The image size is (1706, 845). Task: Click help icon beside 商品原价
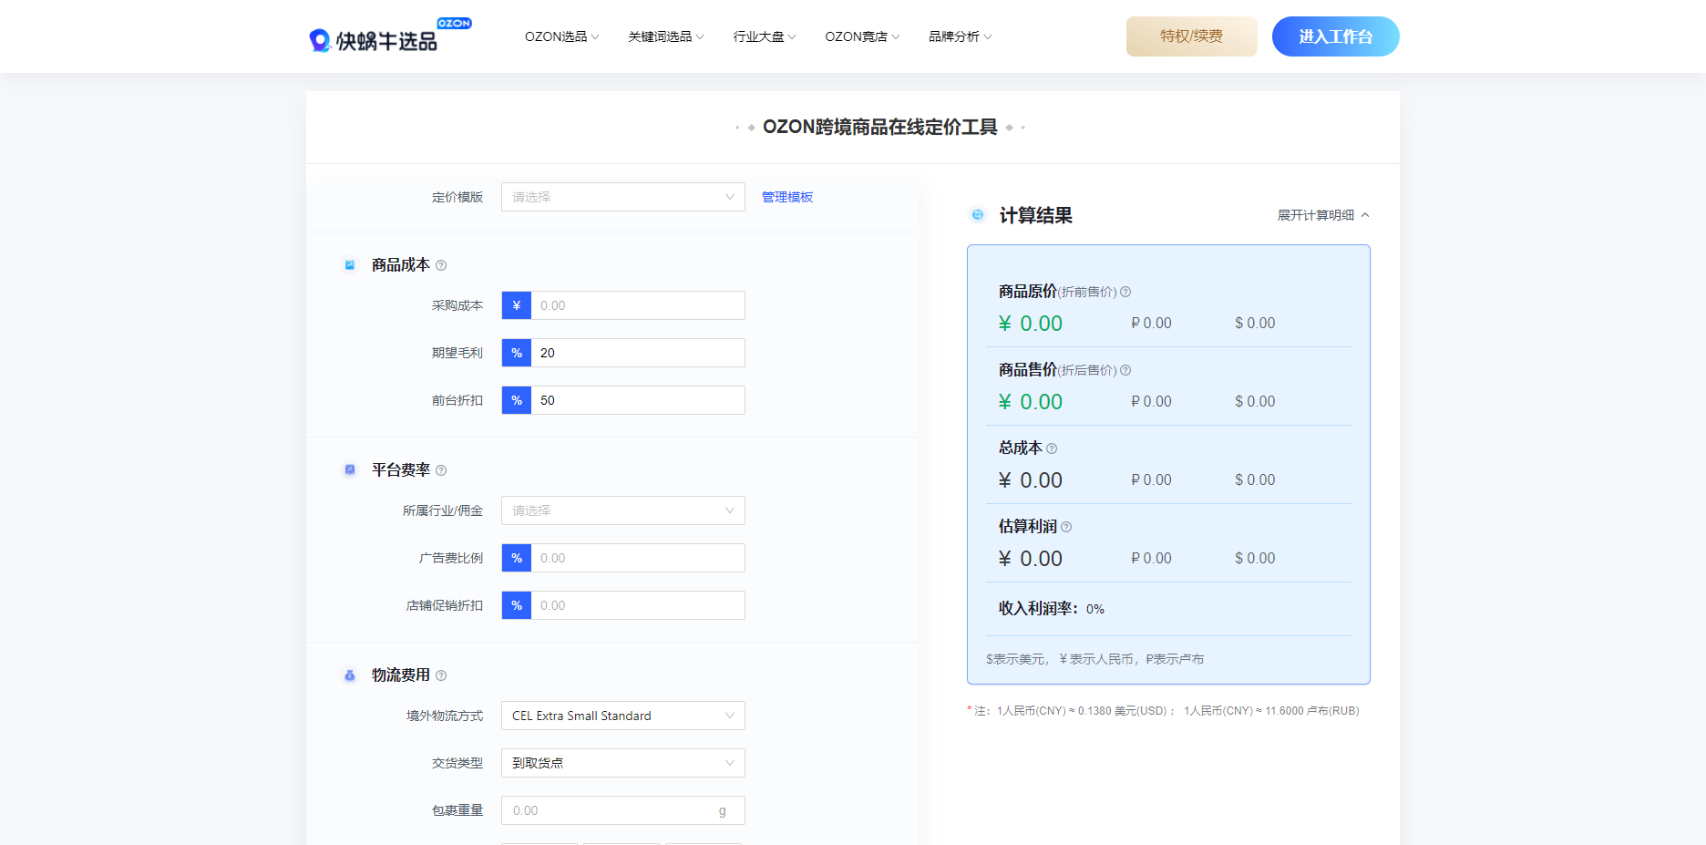(1125, 292)
